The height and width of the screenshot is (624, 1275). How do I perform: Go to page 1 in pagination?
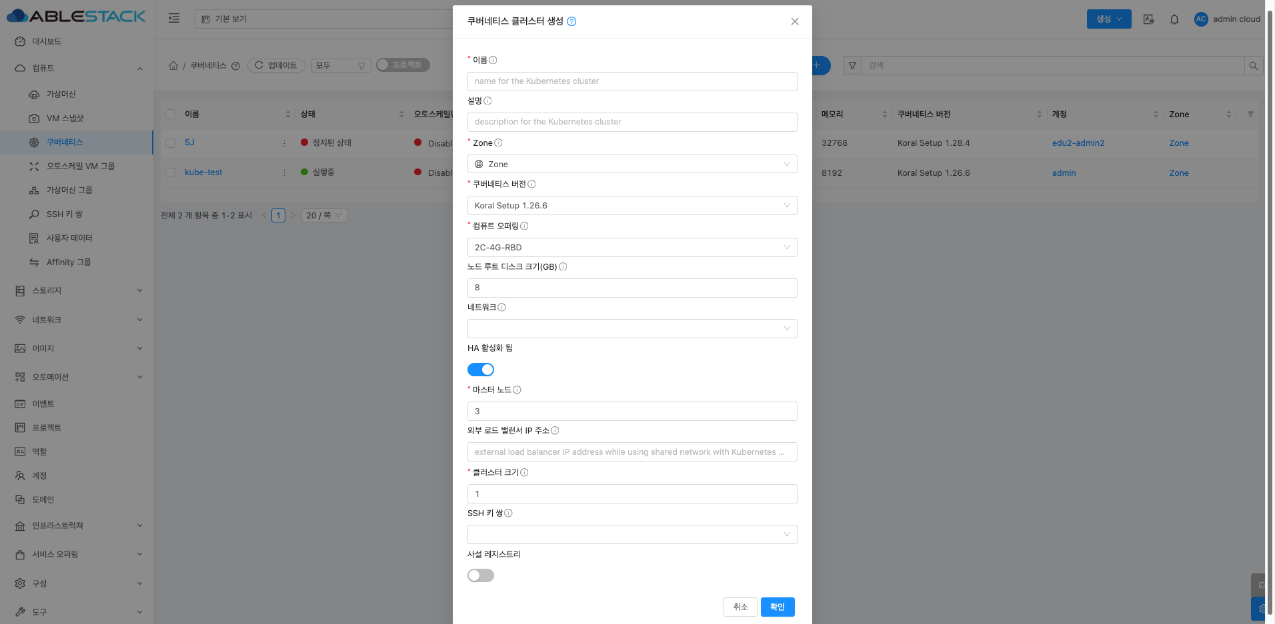tap(278, 215)
